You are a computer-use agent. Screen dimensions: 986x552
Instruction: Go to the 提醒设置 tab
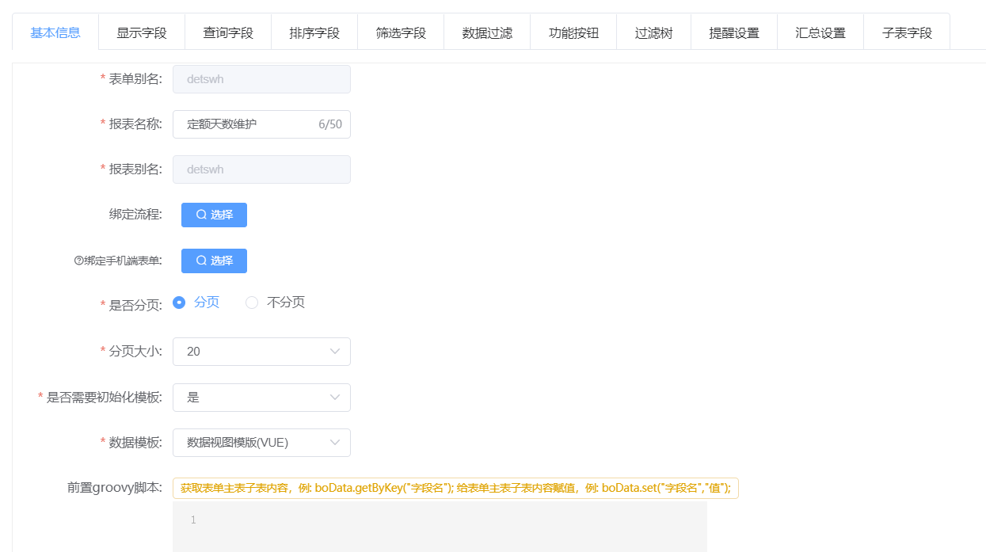tap(734, 32)
